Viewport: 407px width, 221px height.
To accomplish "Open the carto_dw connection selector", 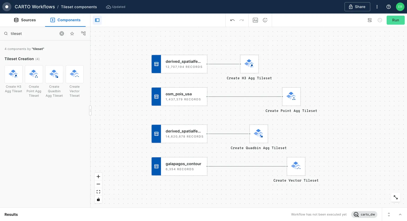I will tap(364, 214).
